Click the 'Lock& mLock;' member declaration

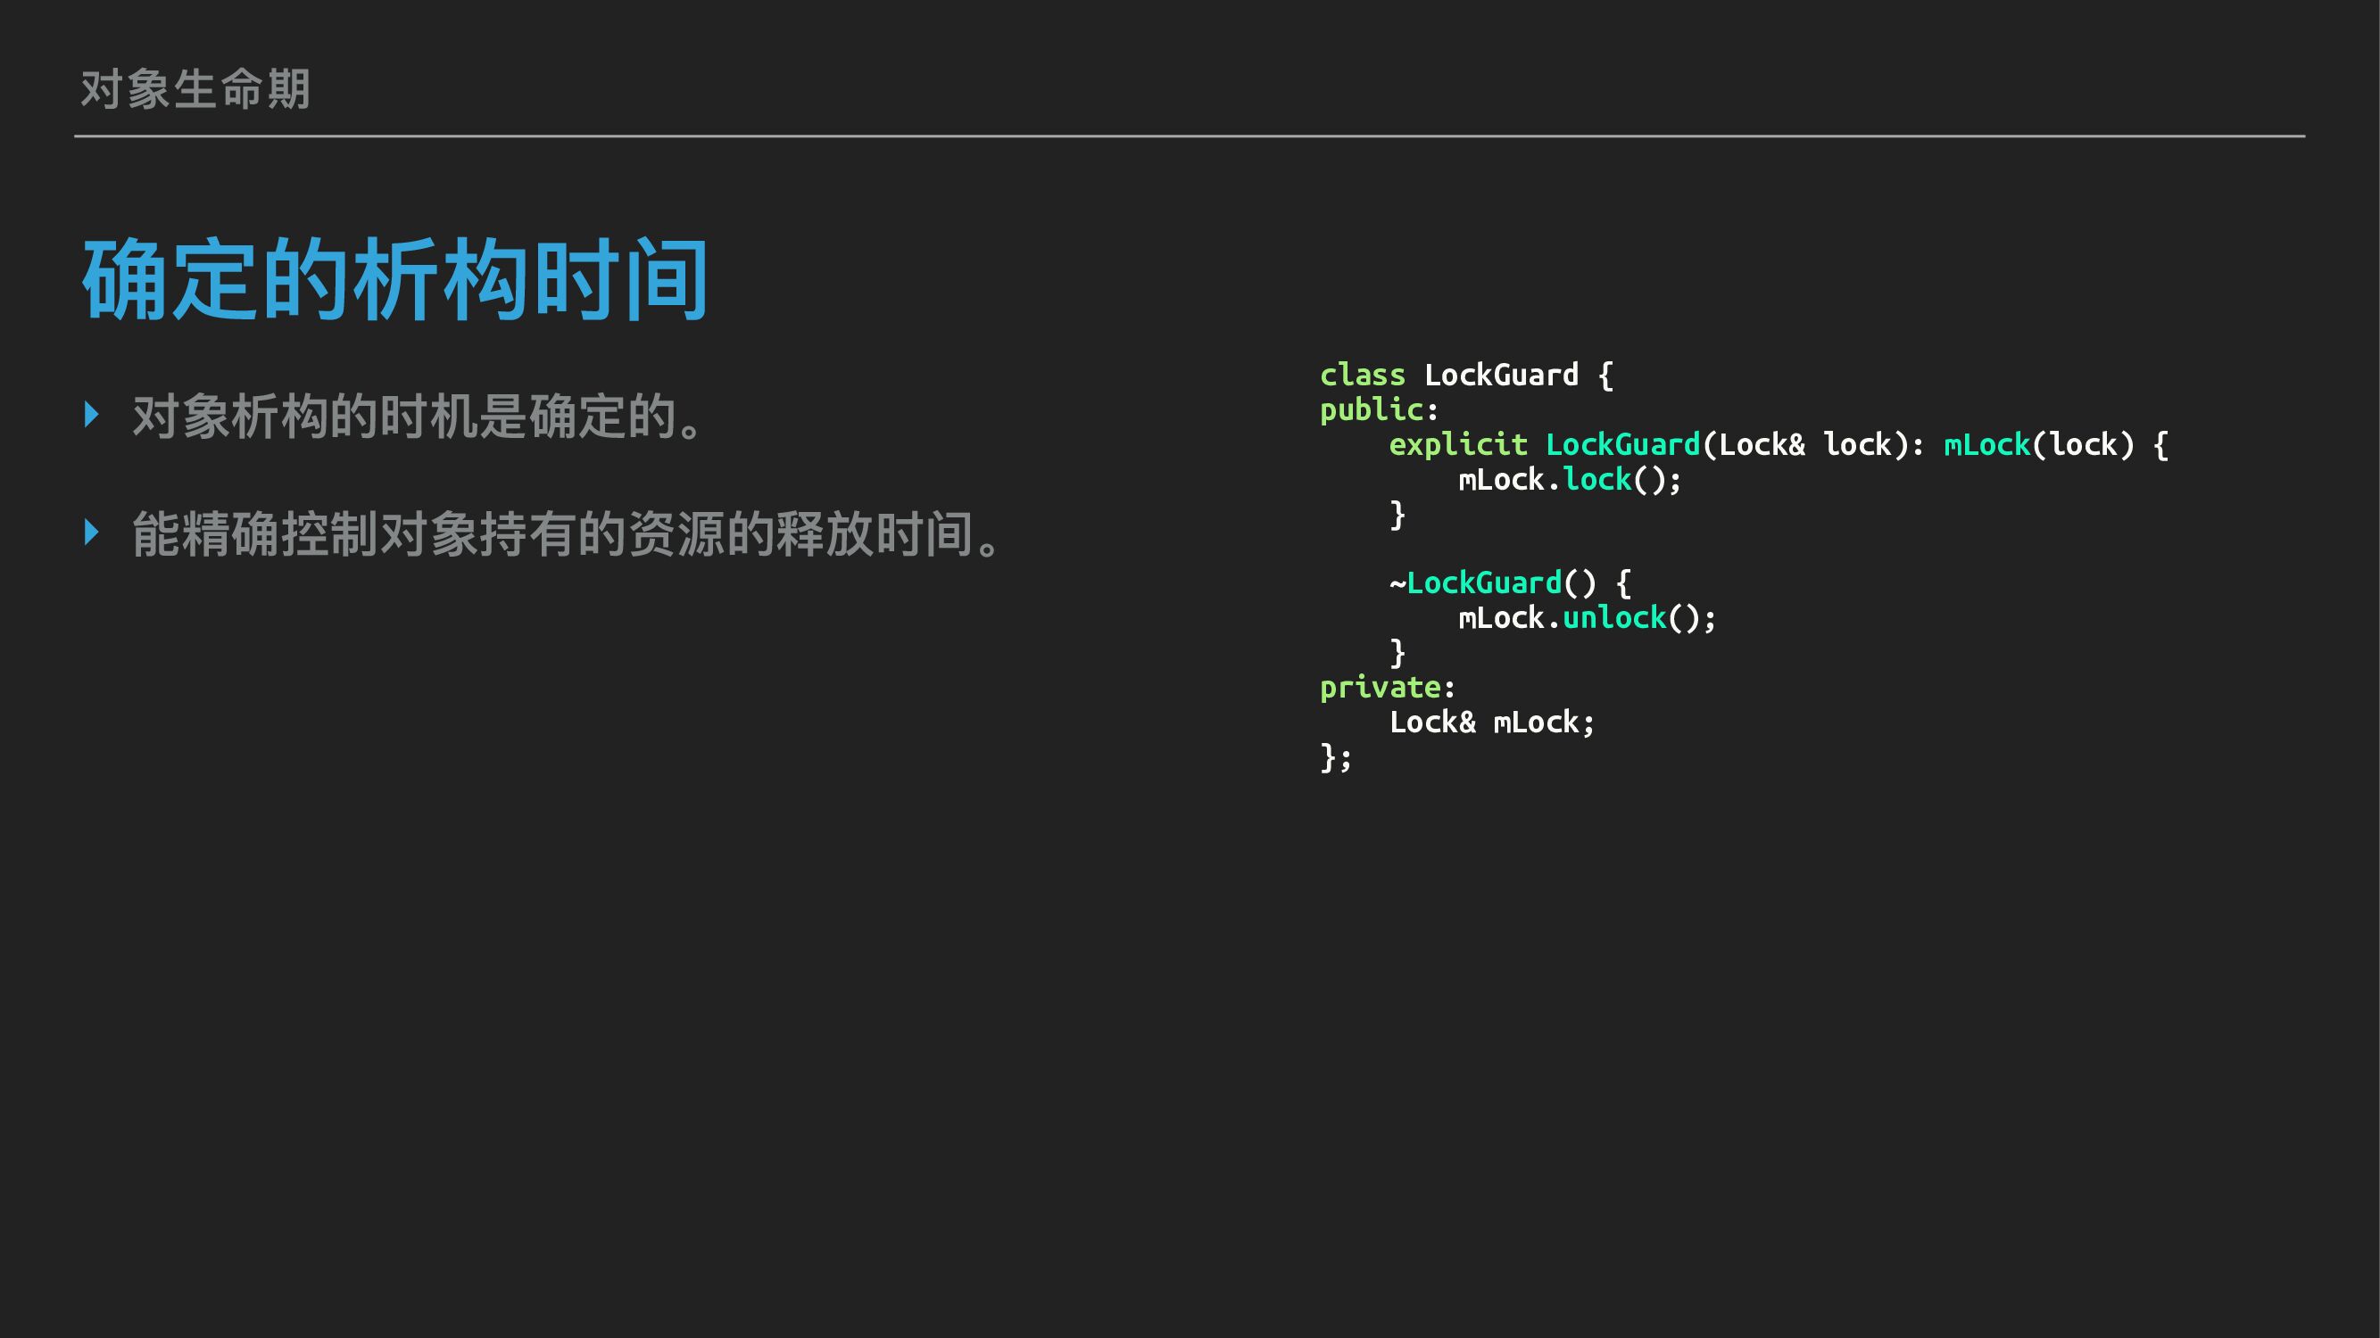tap(1491, 723)
